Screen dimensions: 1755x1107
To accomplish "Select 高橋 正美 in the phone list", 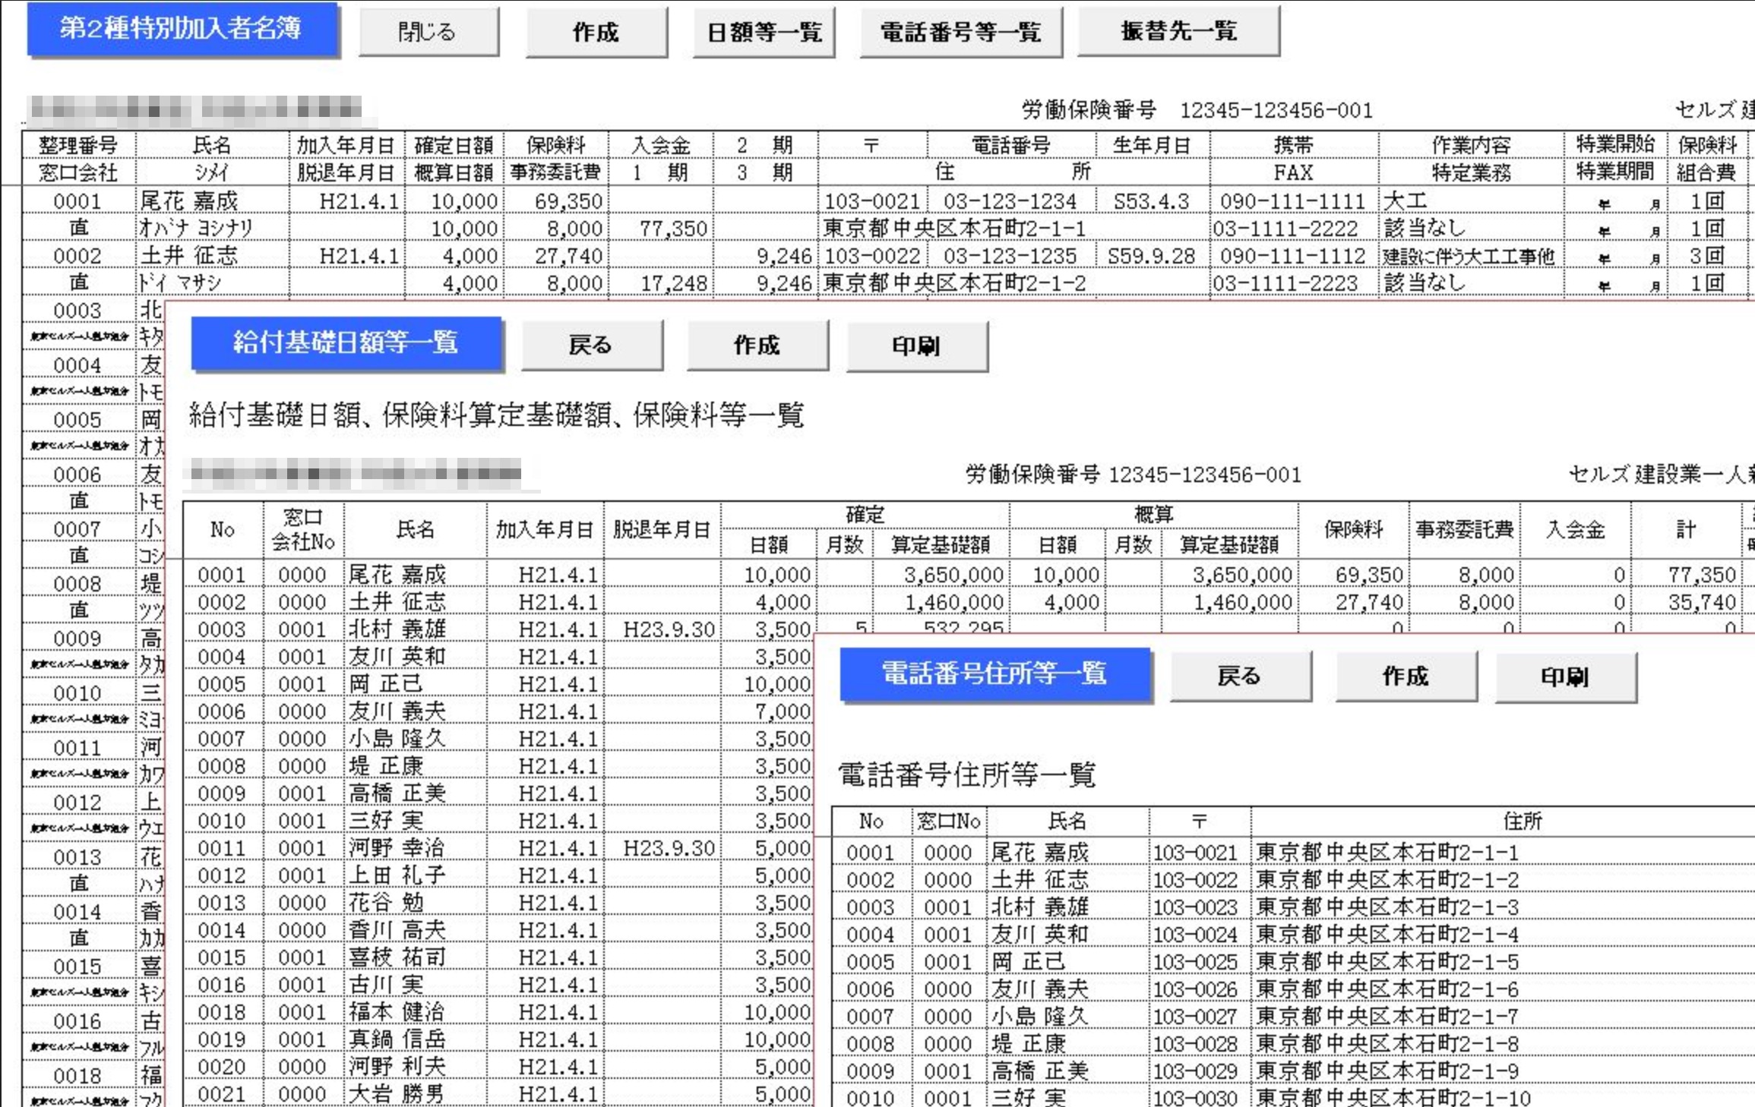I will (x=1040, y=1071).
